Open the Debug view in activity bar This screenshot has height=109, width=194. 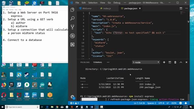(x=72, y=36)
